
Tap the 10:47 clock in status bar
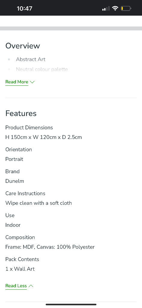(x=25, y=8)
